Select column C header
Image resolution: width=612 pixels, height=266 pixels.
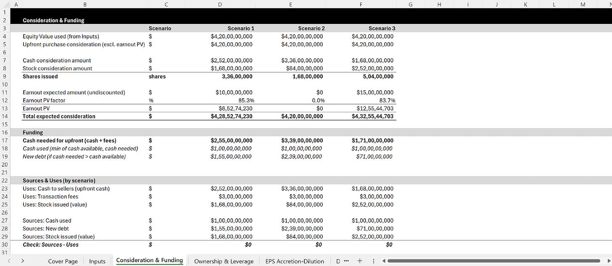point(166,4)
